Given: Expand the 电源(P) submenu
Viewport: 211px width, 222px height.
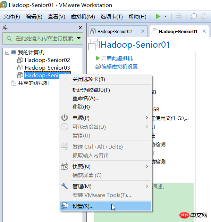Looking at the screenshot, I should pyautogui.click(x=105, y=118).
